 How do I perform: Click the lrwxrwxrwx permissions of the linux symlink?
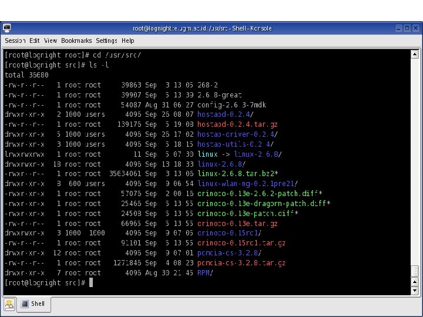click(x=25, y=154)
